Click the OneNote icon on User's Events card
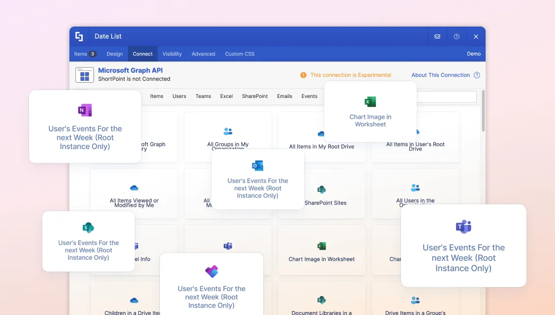 coord(85,110)
